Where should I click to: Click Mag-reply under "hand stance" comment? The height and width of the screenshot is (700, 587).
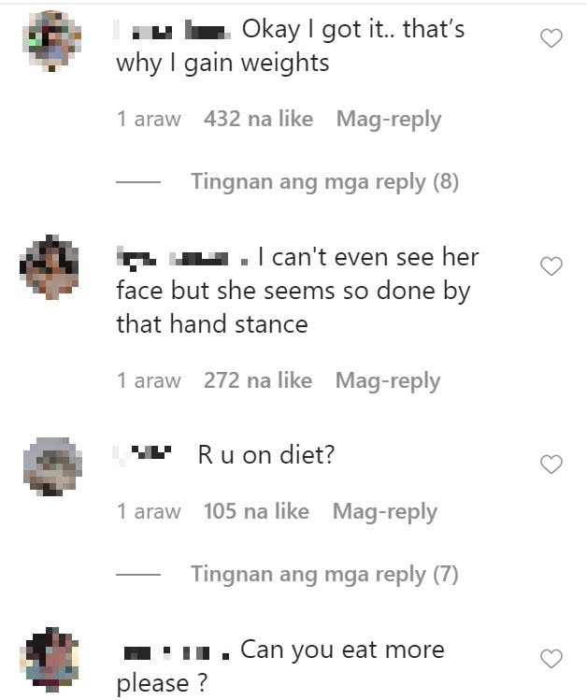coord(388,381)
